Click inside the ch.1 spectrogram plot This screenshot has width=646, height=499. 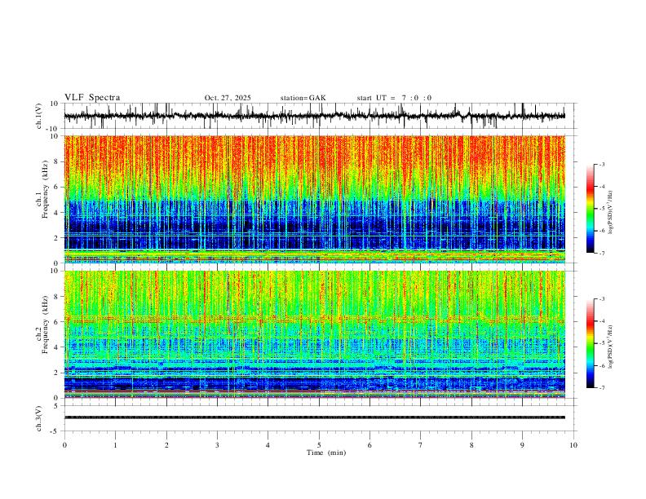[314, 199]
